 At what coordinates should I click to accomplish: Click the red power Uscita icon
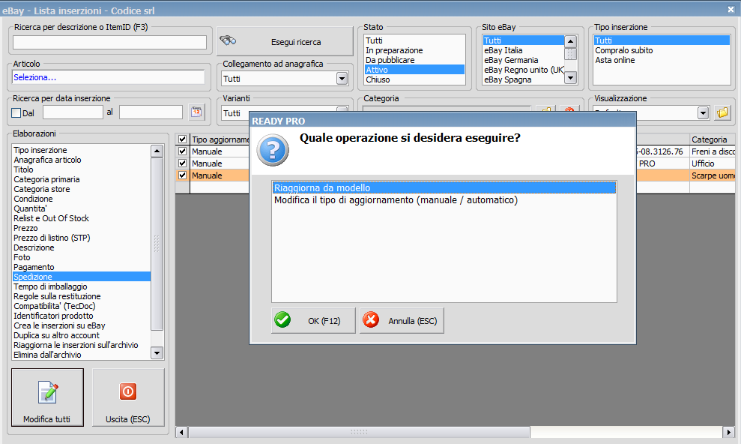pos(128,391)
